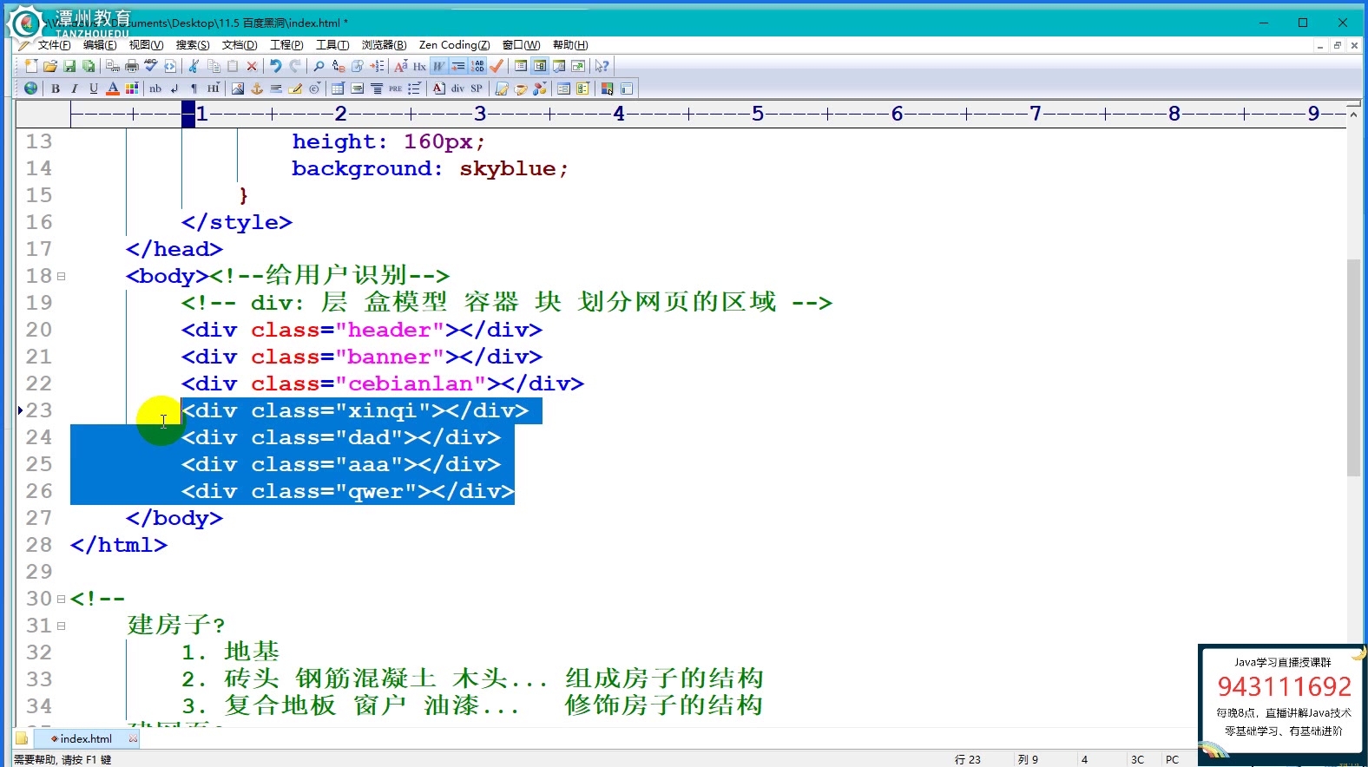This screenshot has height=767, width=1368.
Task: Insert HTML comment with pencil icon
Action: (295, 88)
